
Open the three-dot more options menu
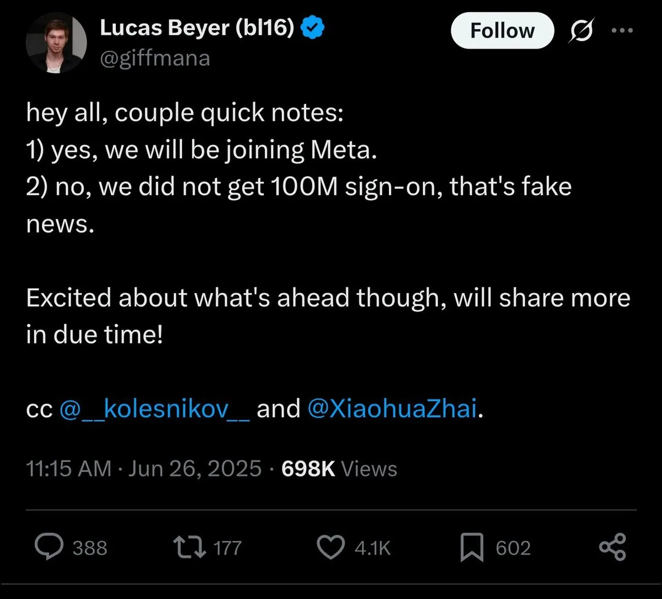pyautogui.click(x=623, y=31)
